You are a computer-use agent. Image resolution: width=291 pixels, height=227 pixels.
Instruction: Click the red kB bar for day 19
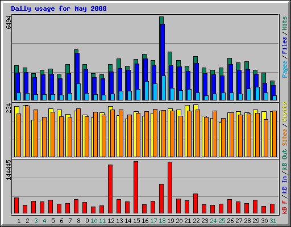click(x=170, y=187)
